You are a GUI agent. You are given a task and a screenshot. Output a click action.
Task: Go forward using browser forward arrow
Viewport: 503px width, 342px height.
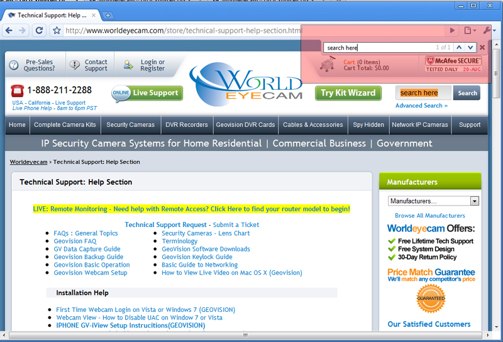[x=22, y=30]
